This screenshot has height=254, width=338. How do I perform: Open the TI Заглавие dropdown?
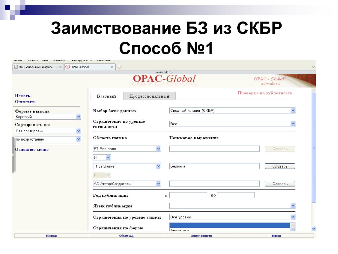(127, 166)
